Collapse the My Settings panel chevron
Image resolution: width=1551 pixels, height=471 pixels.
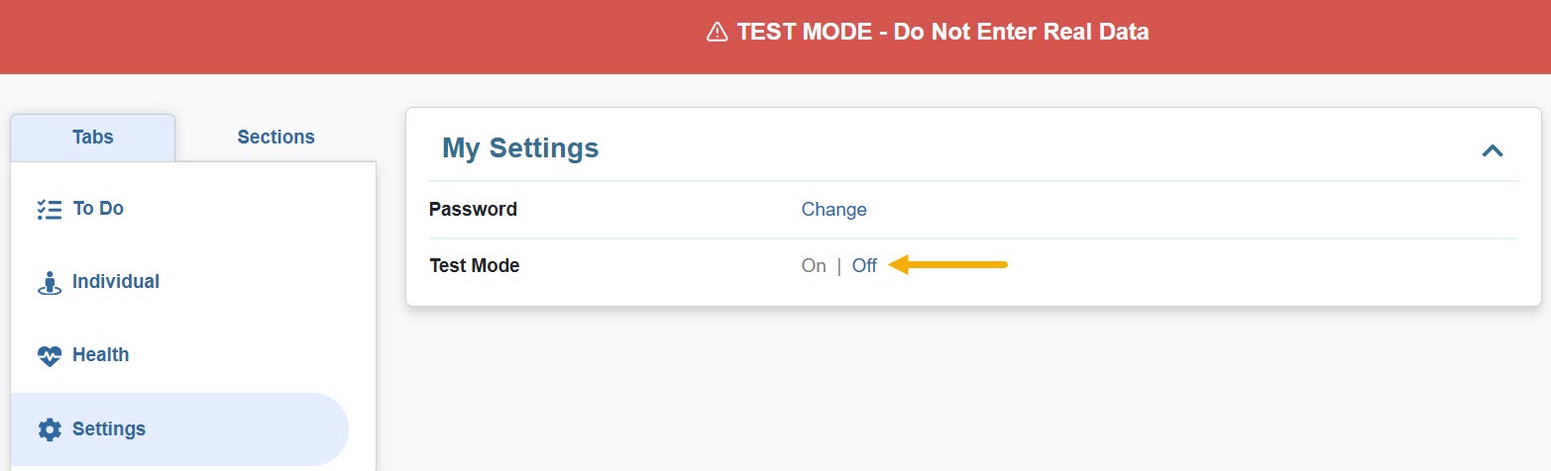pyautogui.click(x=1492, y=150)
